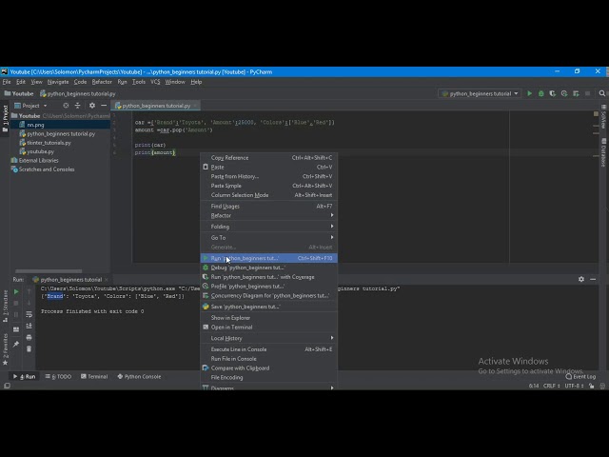Expand the Folding submenu in context menu
The height and width of the screenshot is (457, 609).
[x=268, y=227]
